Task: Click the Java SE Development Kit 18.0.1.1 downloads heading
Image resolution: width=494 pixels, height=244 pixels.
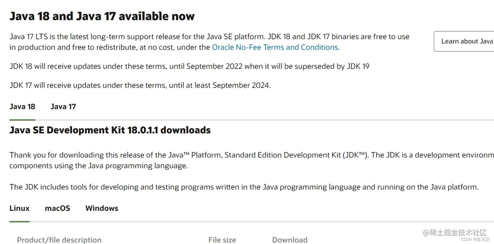Action: (x=110, y=130)
